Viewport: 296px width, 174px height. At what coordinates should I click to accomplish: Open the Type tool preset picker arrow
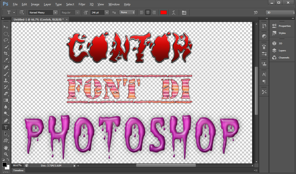pos(14,12)
